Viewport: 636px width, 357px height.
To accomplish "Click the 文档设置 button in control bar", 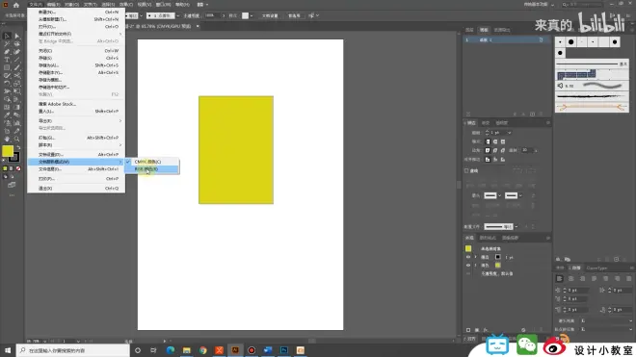I will [x=270, y=15].
